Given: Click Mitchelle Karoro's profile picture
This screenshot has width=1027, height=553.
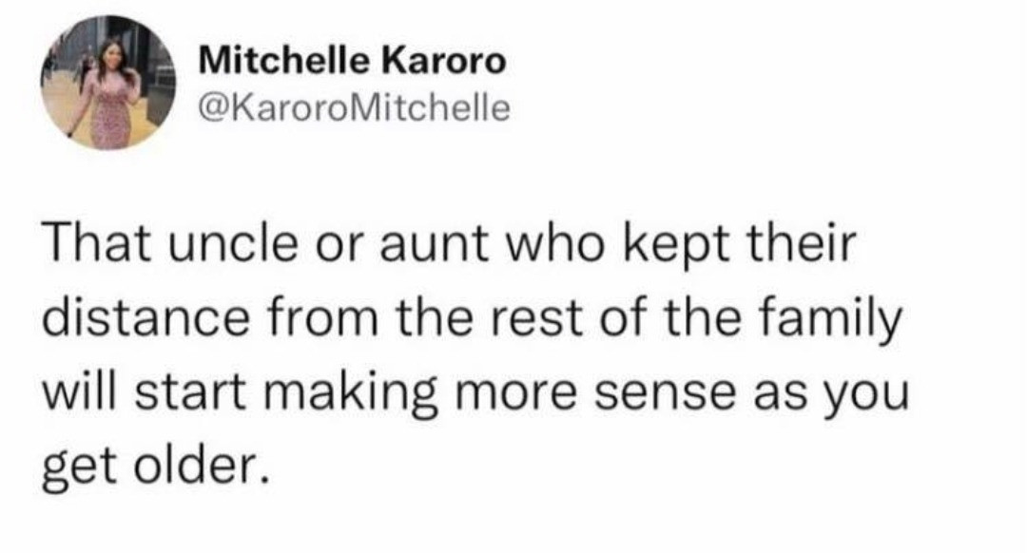Looking at the screenshot, I should click(x=105, y=82).
